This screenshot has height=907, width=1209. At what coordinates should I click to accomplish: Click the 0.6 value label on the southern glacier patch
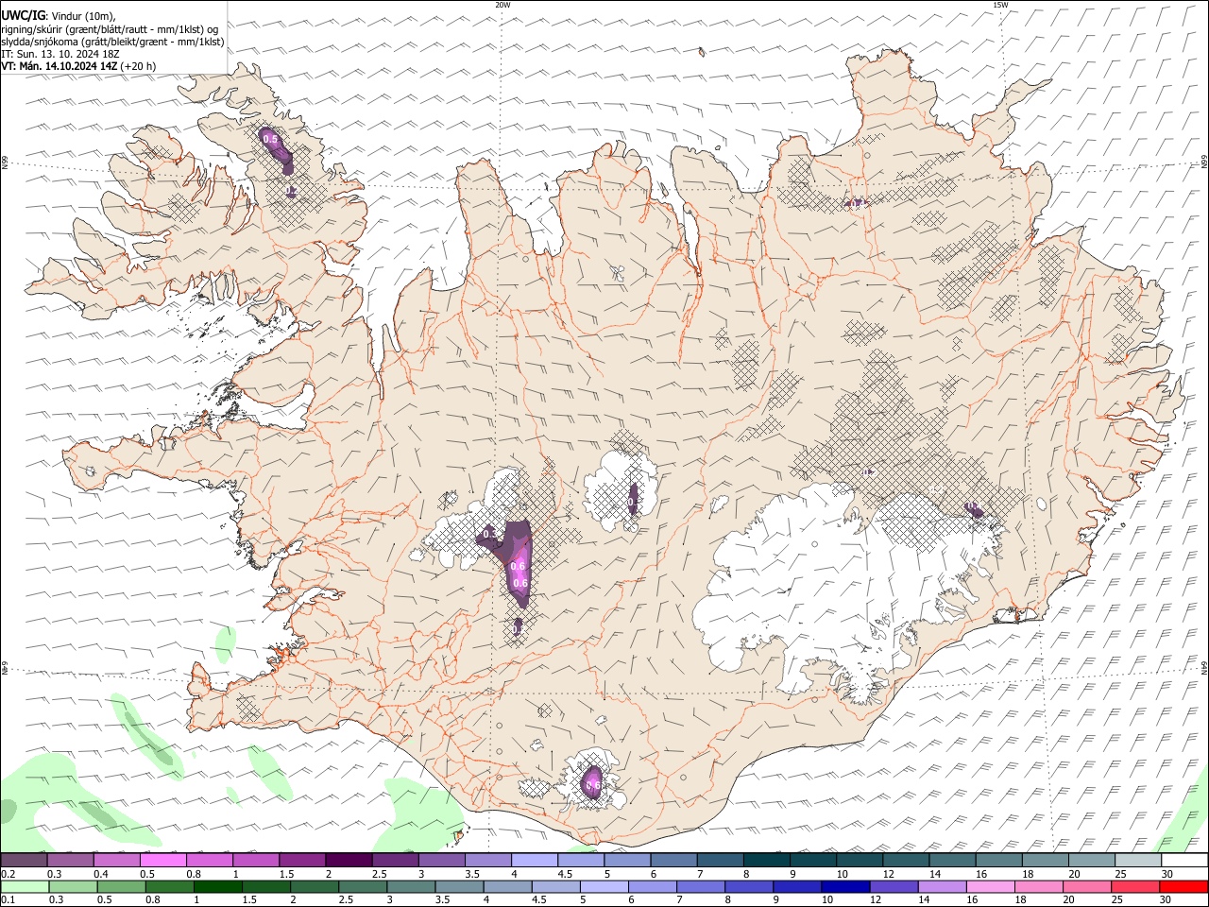tap(593, 784)
